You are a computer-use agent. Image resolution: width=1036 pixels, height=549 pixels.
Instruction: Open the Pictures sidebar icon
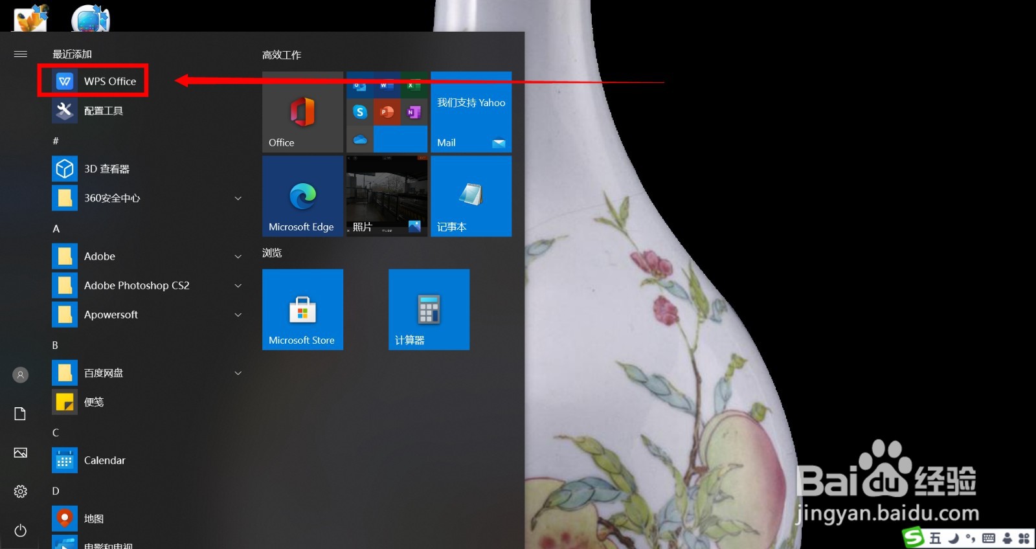point(21,453)
